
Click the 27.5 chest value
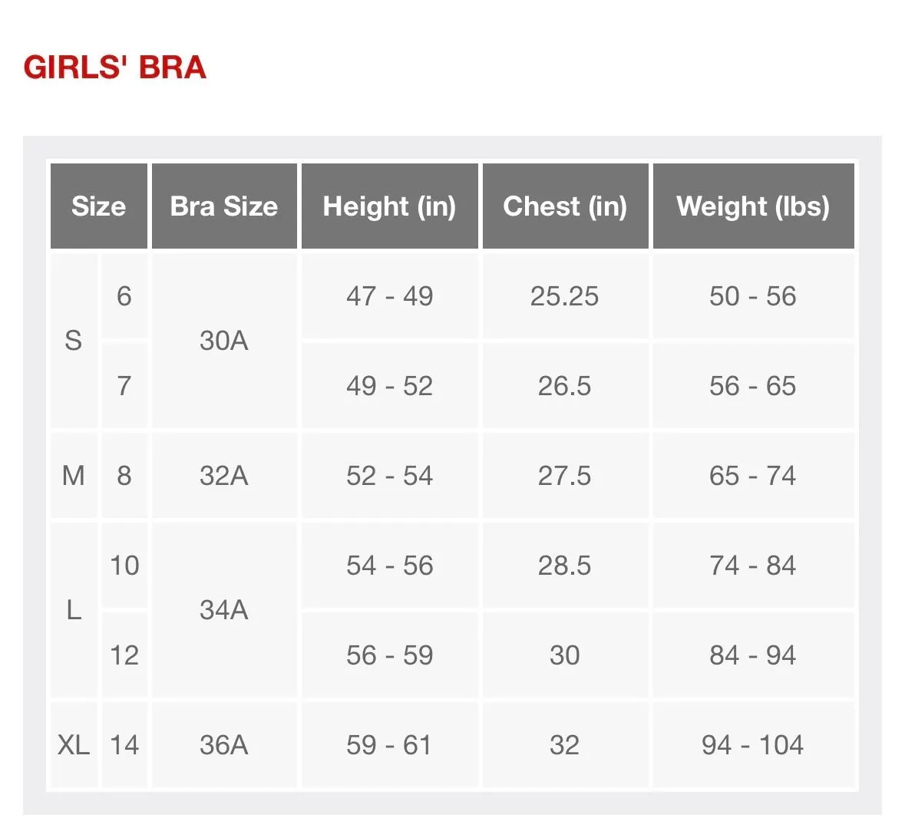click(x=565, y=476)
